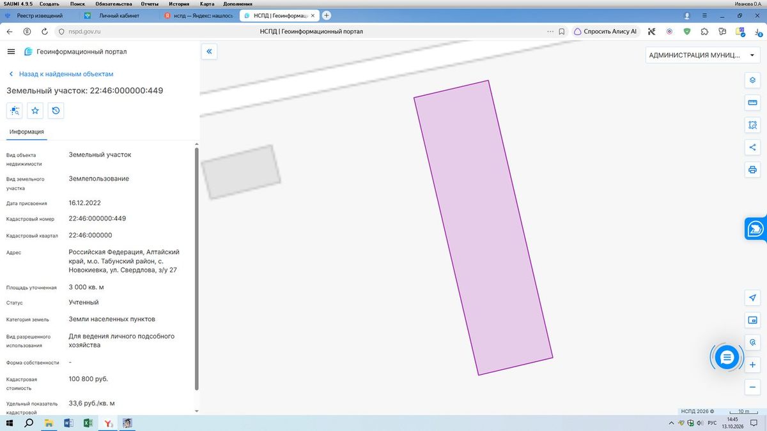Collapse the left info panel
This screenshot has height=431, width=767.
209,52
